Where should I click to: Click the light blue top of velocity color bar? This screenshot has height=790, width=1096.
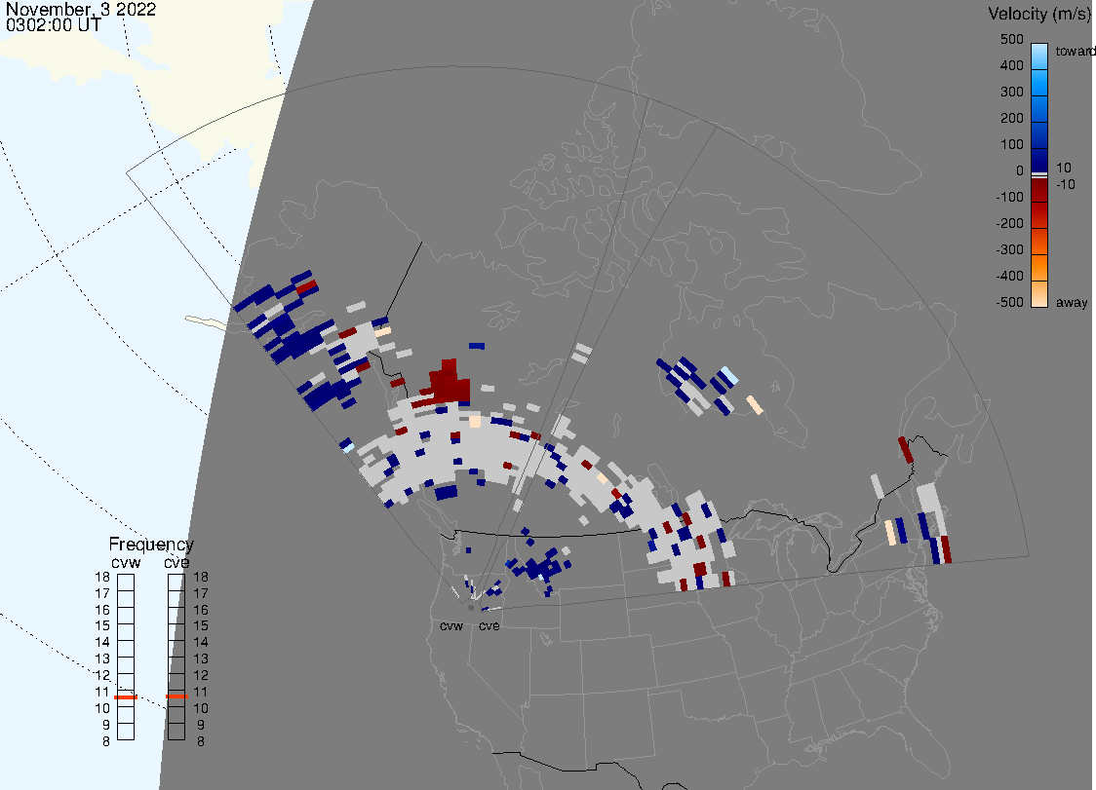click(x=1039, y=53)
